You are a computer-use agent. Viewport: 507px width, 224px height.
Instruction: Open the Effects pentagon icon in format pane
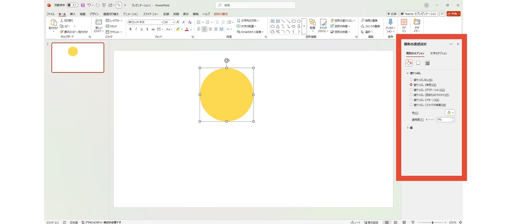(x=418, y=63)
